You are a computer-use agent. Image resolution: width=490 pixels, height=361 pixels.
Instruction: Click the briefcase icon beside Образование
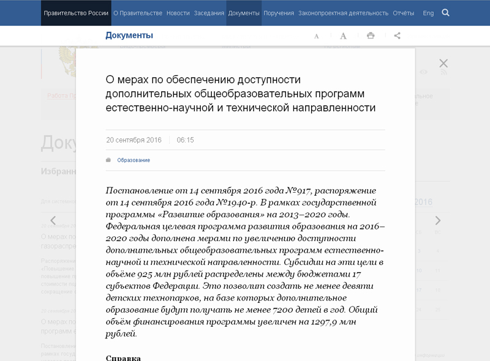coord(108,160)
